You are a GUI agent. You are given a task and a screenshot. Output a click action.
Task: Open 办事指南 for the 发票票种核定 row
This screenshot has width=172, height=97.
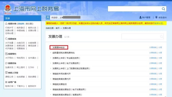click(x=153, y=48)
